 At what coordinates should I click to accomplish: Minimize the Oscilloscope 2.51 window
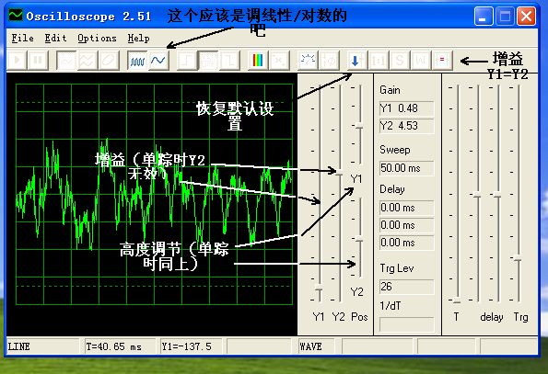coord(484,16)
